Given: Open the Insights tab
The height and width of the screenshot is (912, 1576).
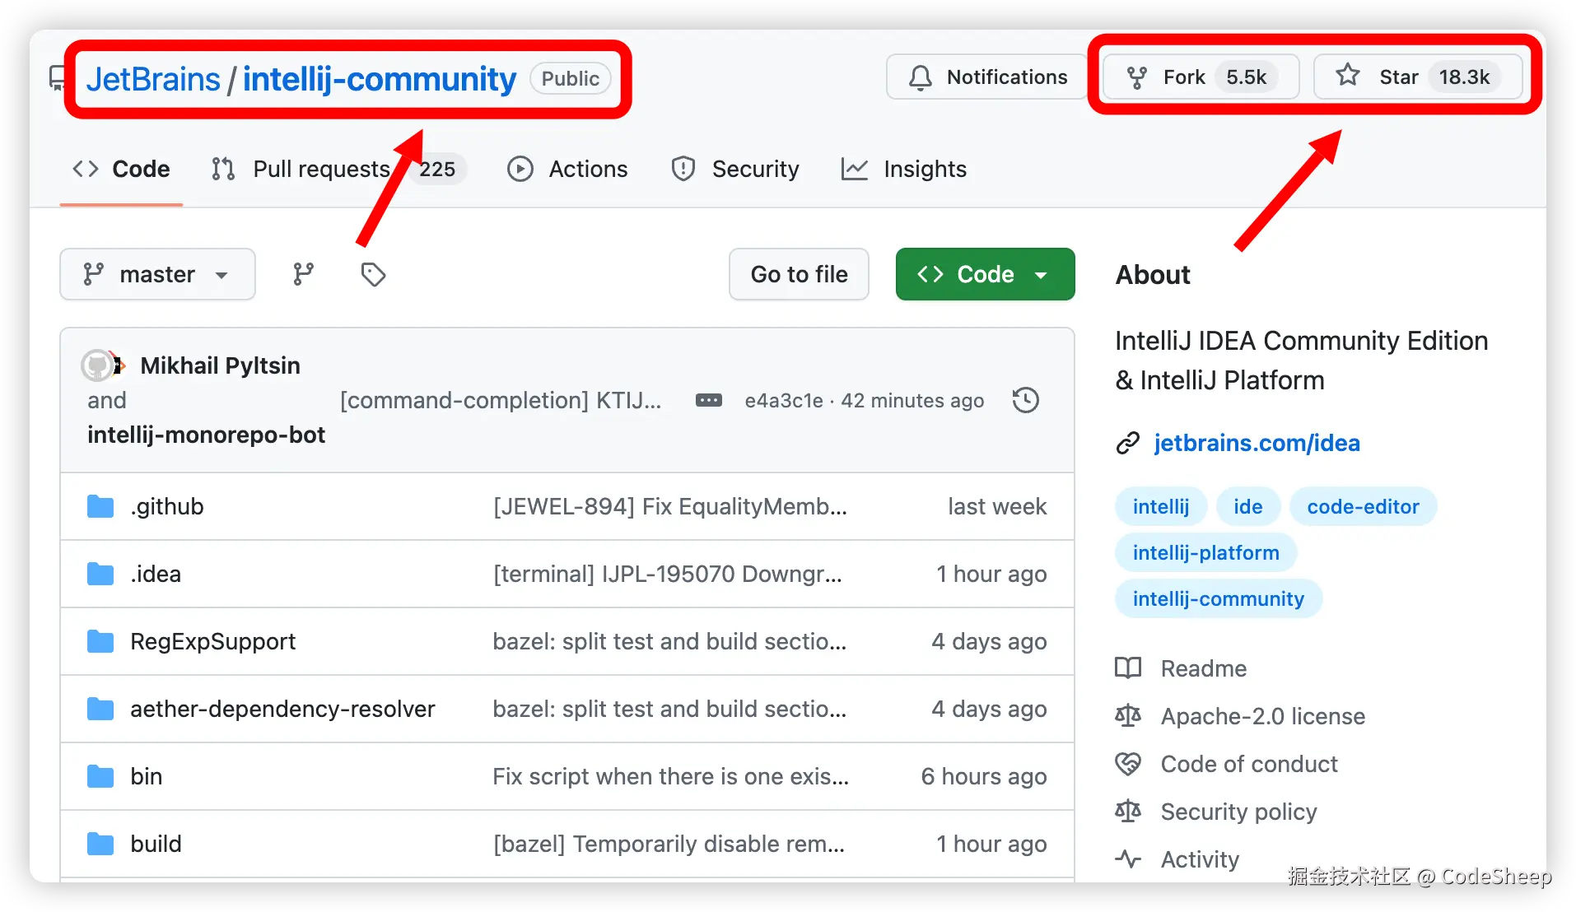Looking at the screenshot, I should click(904, 169).
